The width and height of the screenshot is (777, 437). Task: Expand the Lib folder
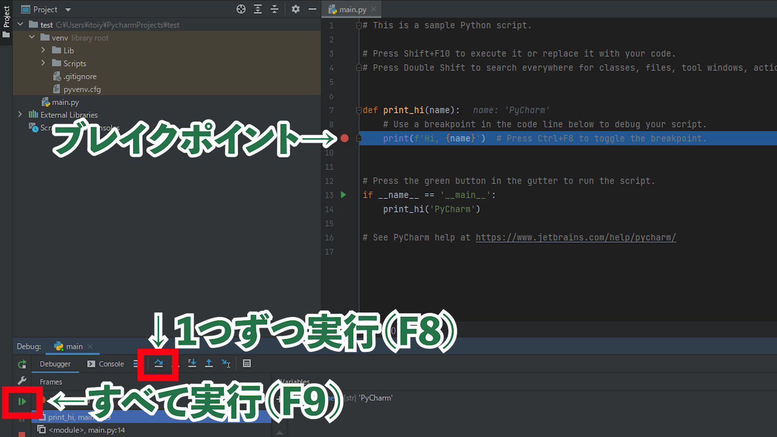43,50
